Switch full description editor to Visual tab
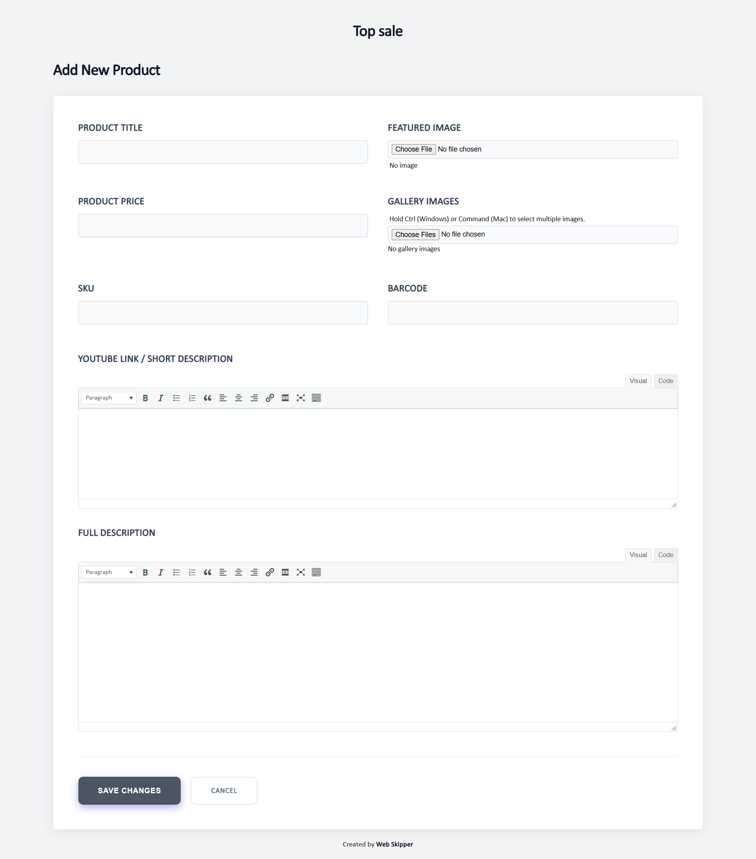This screenshot has height=859, width=756. [638, 555]
